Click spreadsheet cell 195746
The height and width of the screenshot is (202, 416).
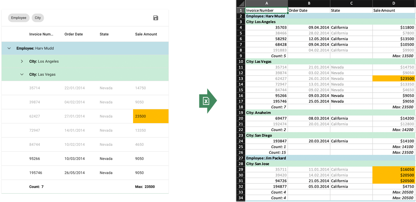pos(266,101)
